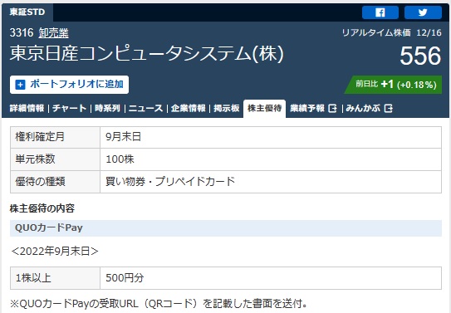This screenshot has height=313, width=451.
Task: Click the 株主優待の内容 heading
Action: click(42, 208)
